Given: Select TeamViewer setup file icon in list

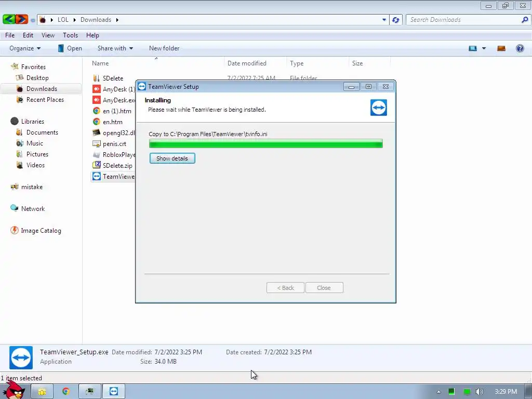Looking at the screenshot, I should coord(96,176).
